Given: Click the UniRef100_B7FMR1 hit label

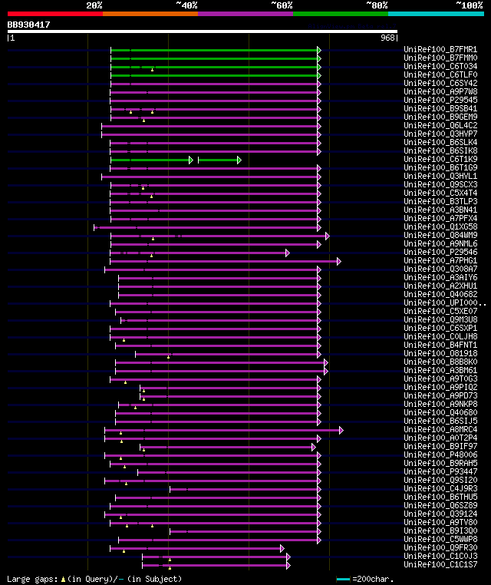Looking at the screenshot, I should tap(440, 50).
